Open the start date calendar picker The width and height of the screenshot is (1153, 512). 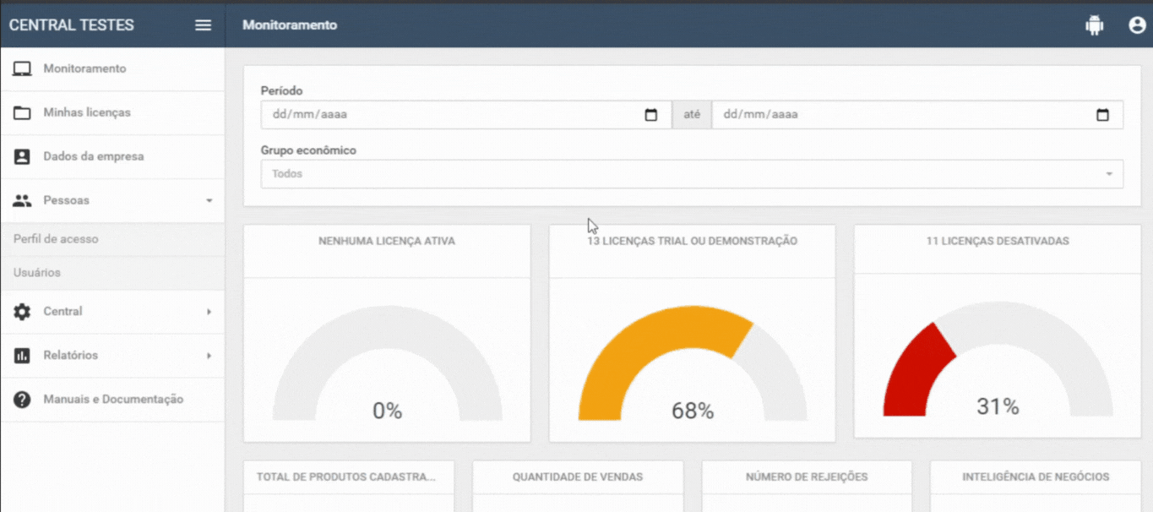tap(650, 115)
